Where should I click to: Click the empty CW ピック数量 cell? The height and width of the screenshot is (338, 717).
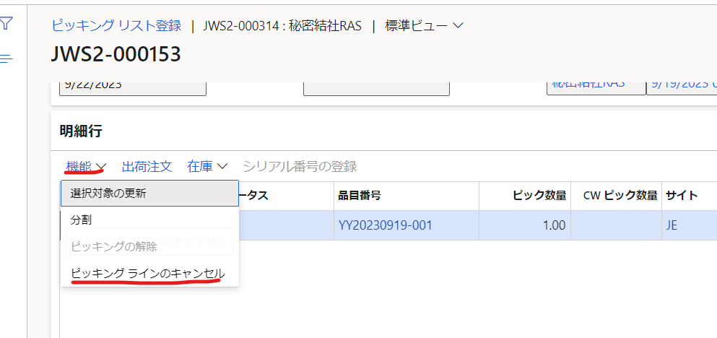616,225
